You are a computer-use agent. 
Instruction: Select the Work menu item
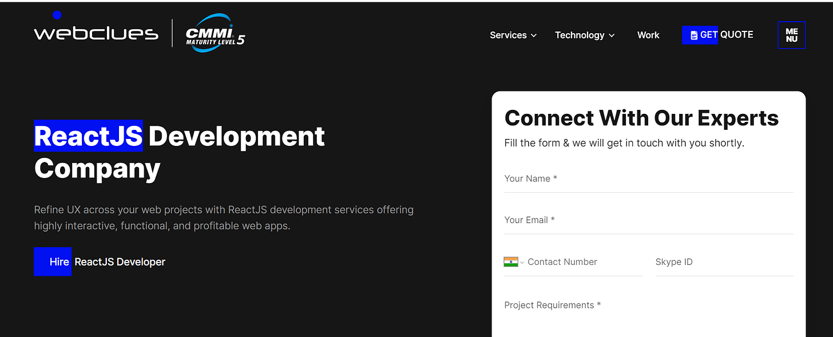coord(648,35)
